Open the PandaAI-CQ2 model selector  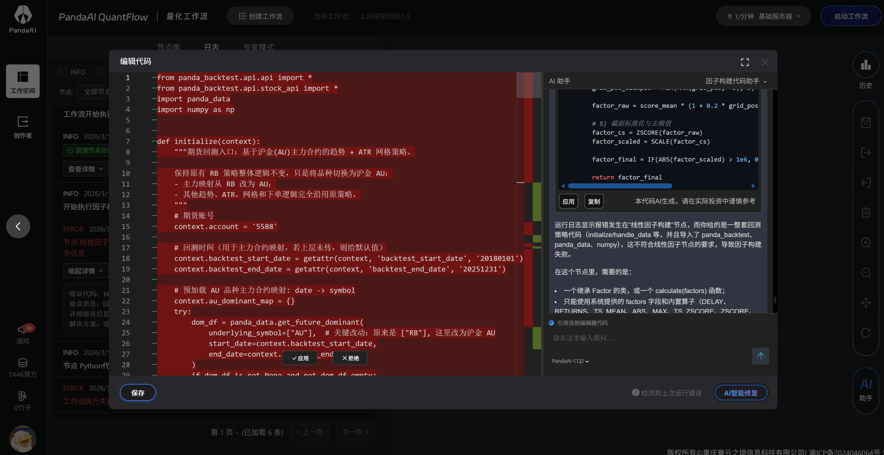tap(570, 361)
